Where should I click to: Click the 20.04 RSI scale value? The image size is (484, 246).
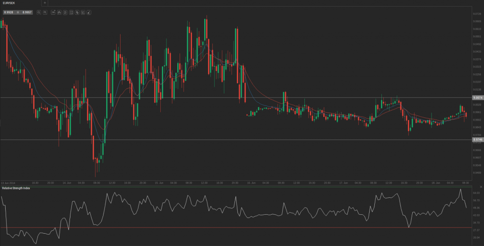476,237
